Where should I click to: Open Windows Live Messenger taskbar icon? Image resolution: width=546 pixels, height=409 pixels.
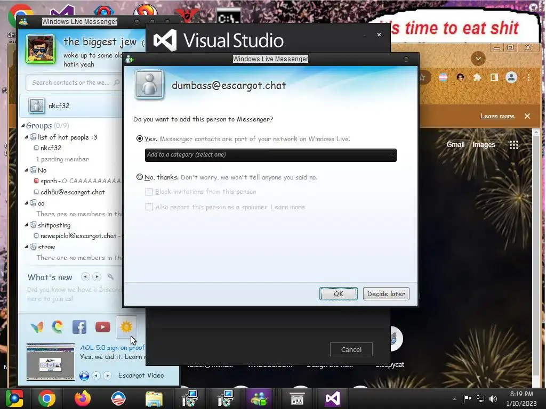(x=259, y=398)
